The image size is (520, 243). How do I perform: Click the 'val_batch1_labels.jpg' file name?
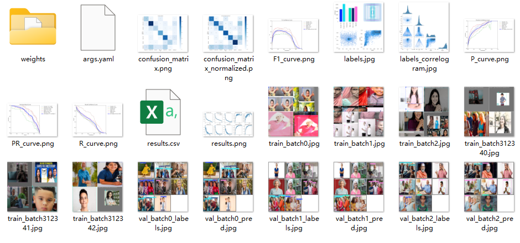(x=293, y=224)
